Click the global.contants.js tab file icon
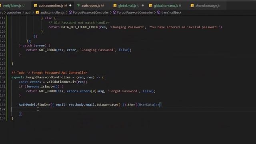The height and width of the screenshot is (144, 256). [x=150, y=6]
